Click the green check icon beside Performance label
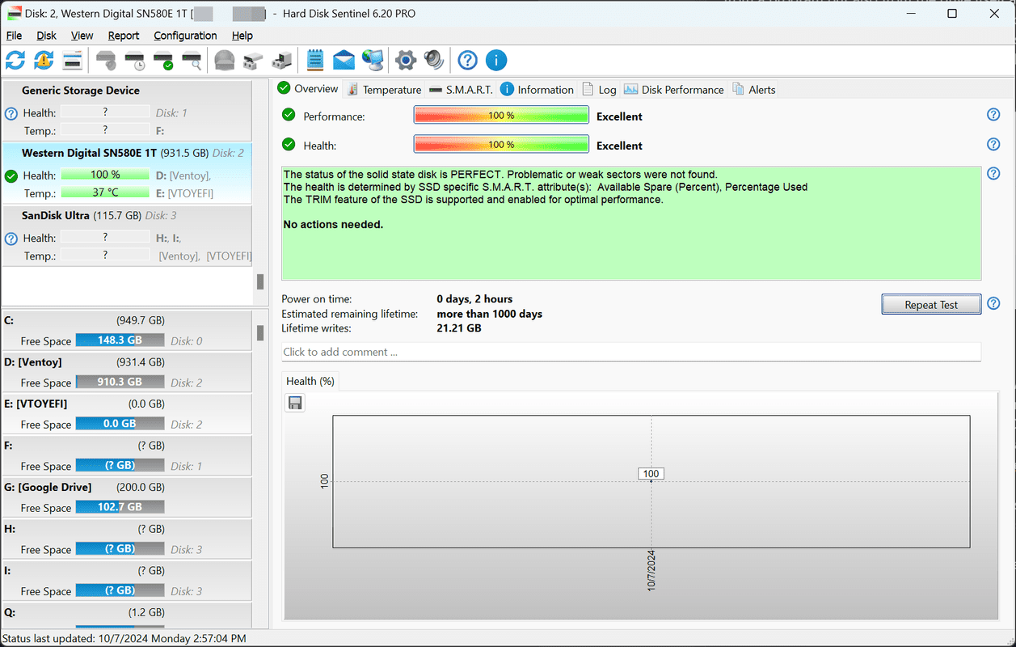The image size is (1016, 647). click(x=289, y=115)
